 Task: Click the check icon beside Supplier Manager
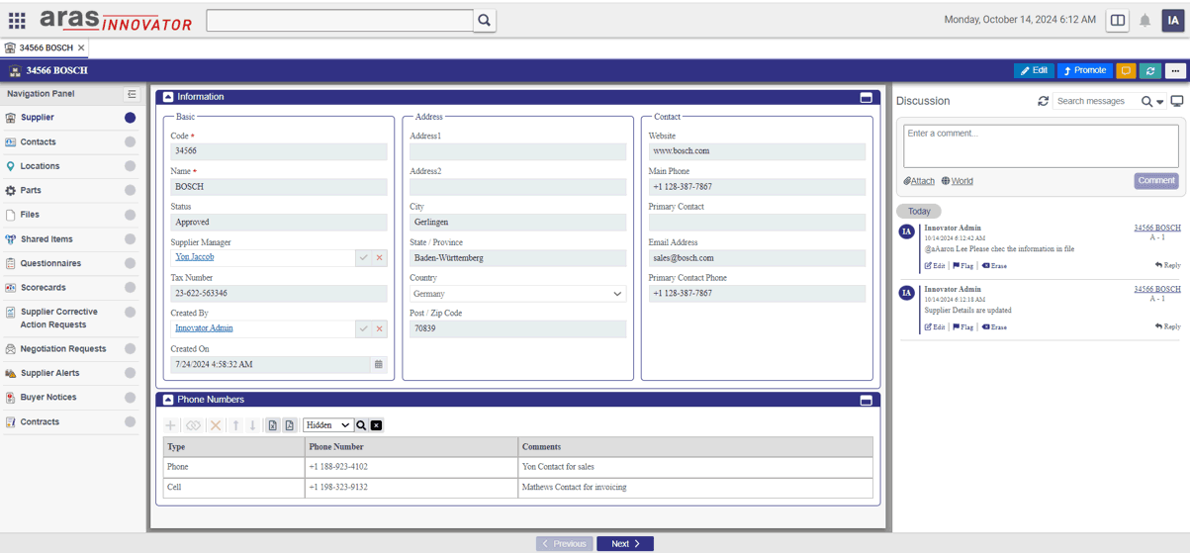pyautogui.click(x=363, y=258)
